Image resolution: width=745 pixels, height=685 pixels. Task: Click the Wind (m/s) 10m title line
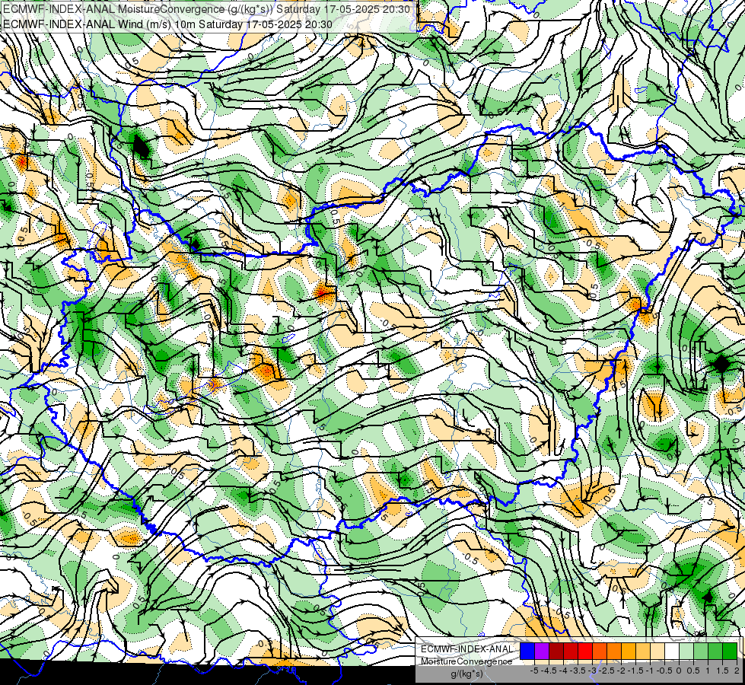tap(167, 24)
